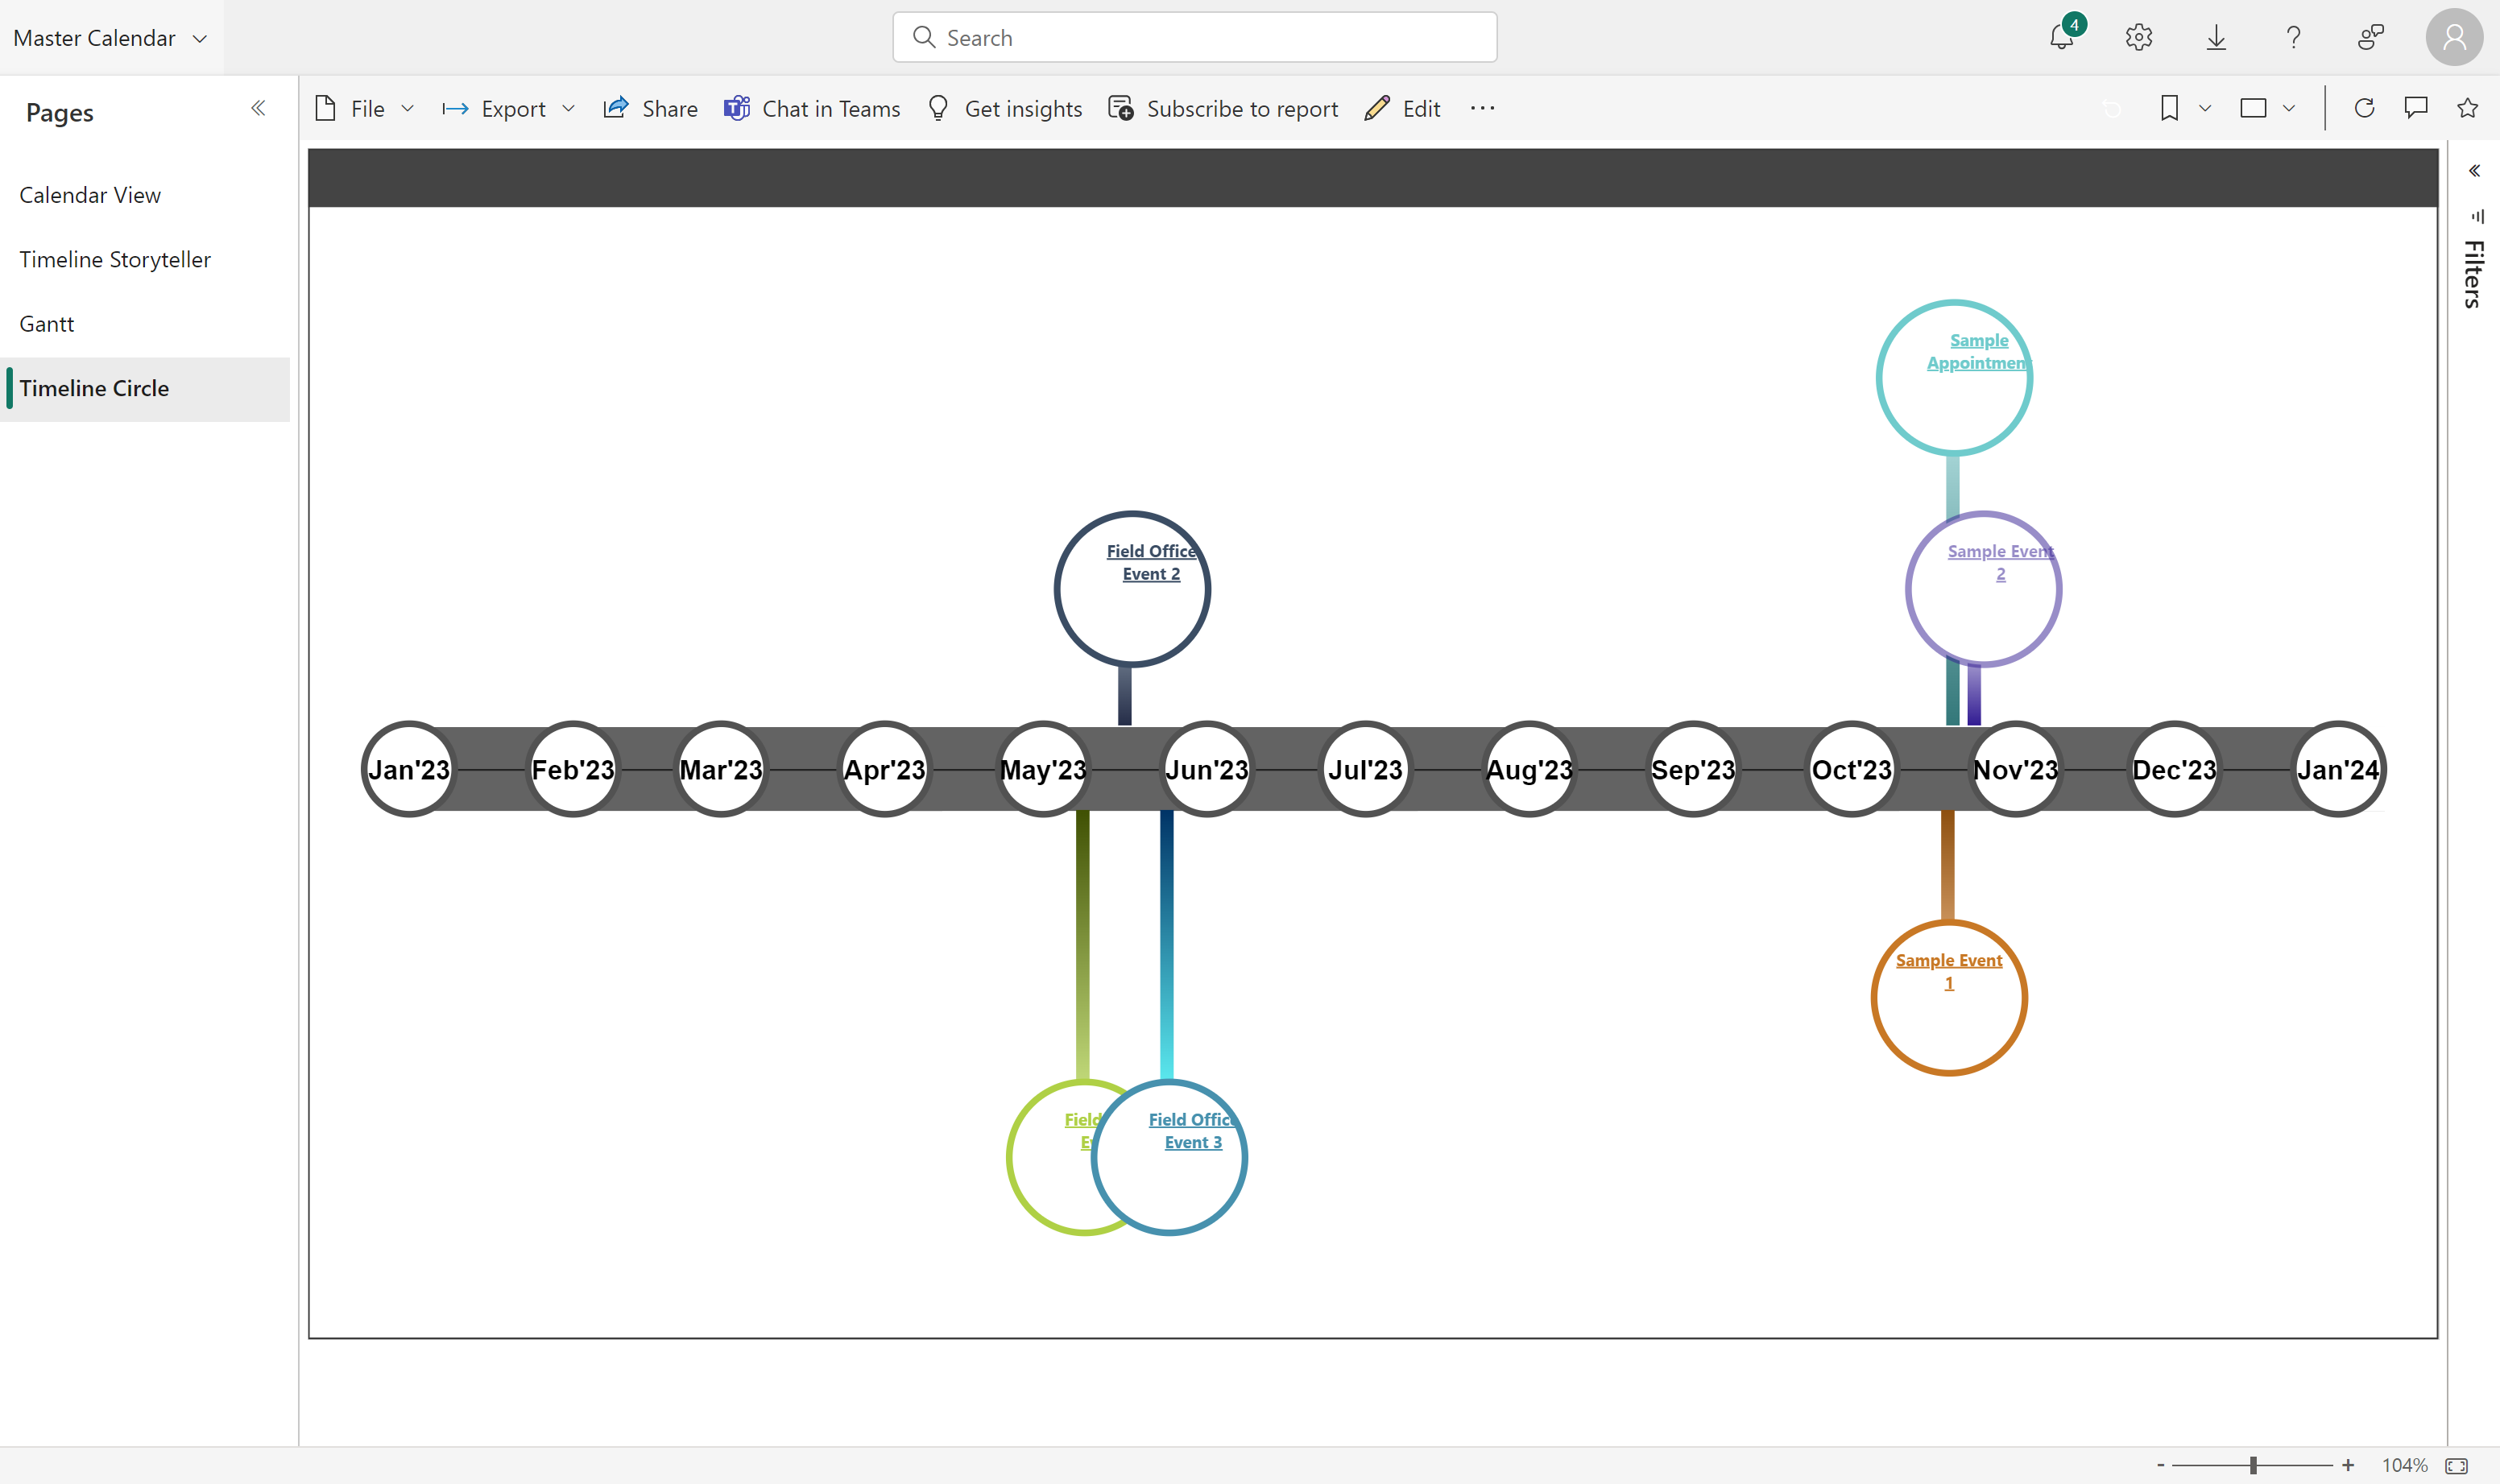The image size is (2500, 1484).
Task: Expand the view dropdown chevron
Action: [2289, 108]
